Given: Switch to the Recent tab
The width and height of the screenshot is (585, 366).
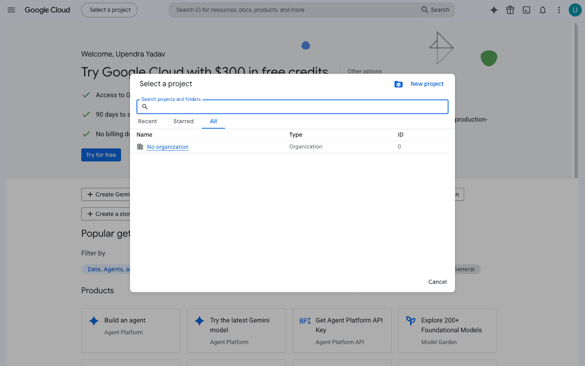Looking at the screenshot, I should tap(147, 121).
